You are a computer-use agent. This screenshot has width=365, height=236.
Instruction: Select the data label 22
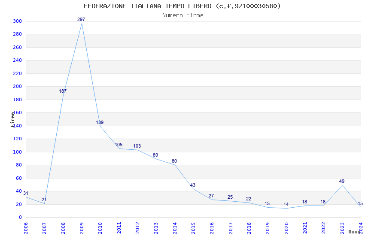[249, 199]
